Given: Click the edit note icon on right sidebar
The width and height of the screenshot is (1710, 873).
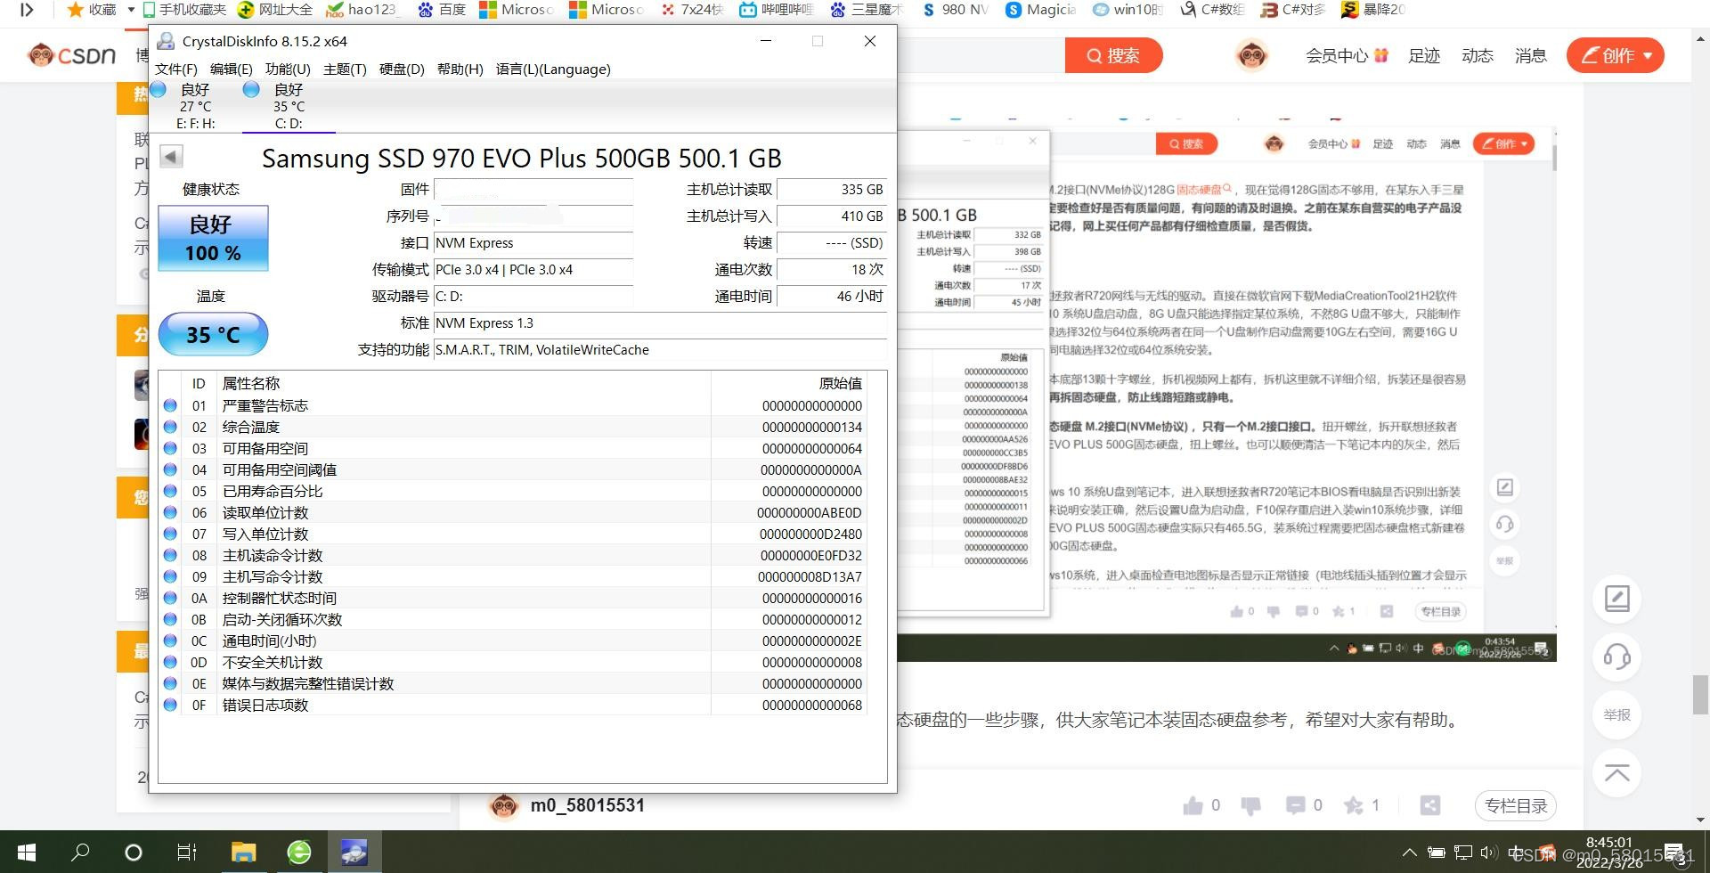Looking at the screenshot, I should pos(1617,599).
